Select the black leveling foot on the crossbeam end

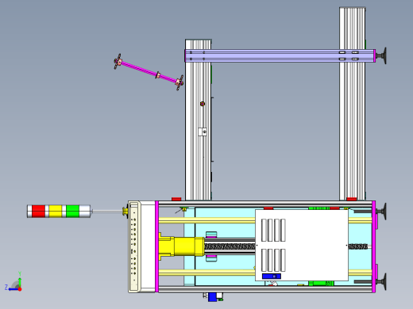click(381, 55)
